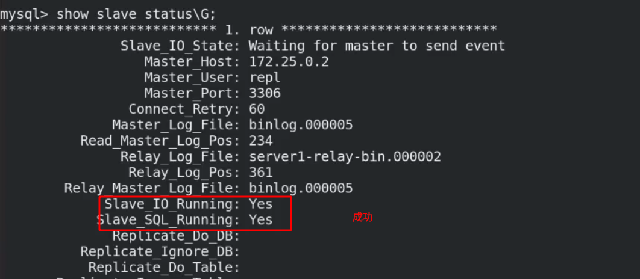Click the mysql> prompt text
Image resolution: width=640 pixels, height=279 pixels.
tap(24, 14)
